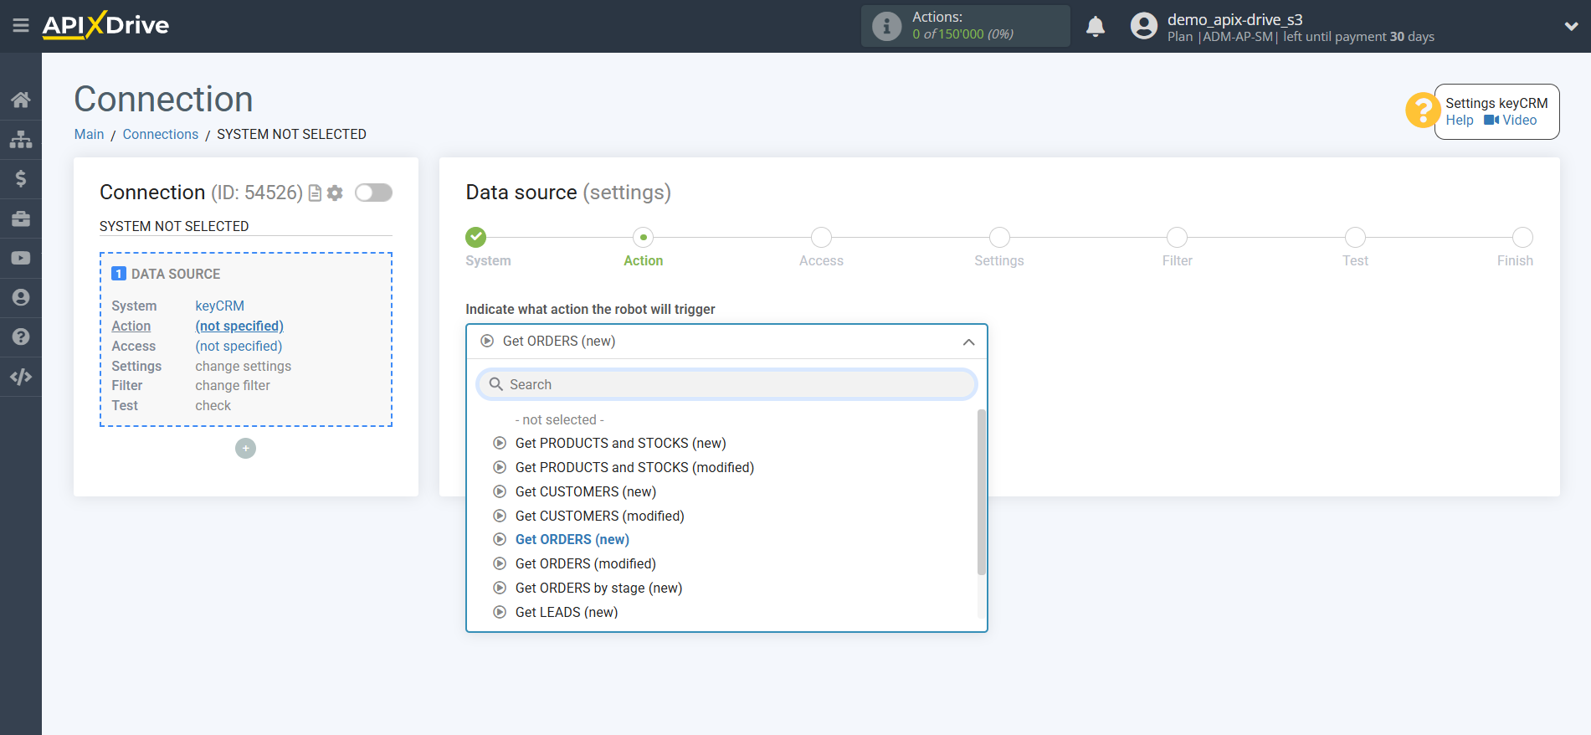Open the Main breadcrumb link
This screenshot has width=1591, height=735.
tap(89, 134)
